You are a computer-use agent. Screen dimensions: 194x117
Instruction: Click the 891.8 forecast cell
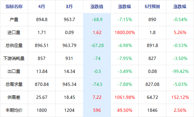152,46
